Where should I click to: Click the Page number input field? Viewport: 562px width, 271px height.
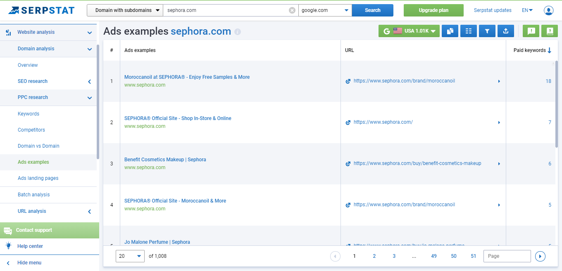(x=507, y=256)
